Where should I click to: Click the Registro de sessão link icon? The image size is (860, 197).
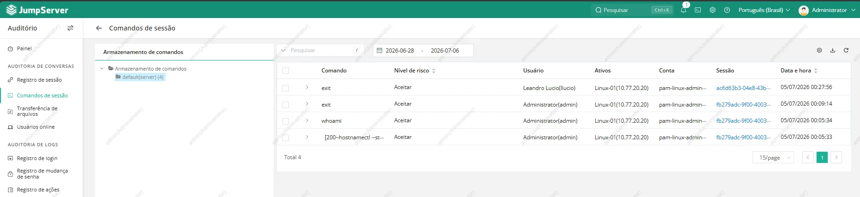[11, 80]
